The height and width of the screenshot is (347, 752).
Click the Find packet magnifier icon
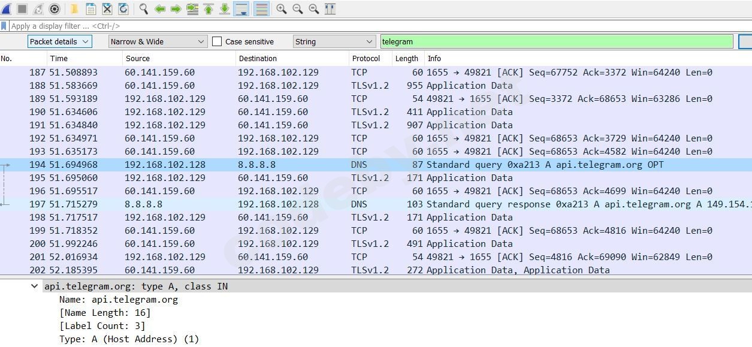click(144, 9)
